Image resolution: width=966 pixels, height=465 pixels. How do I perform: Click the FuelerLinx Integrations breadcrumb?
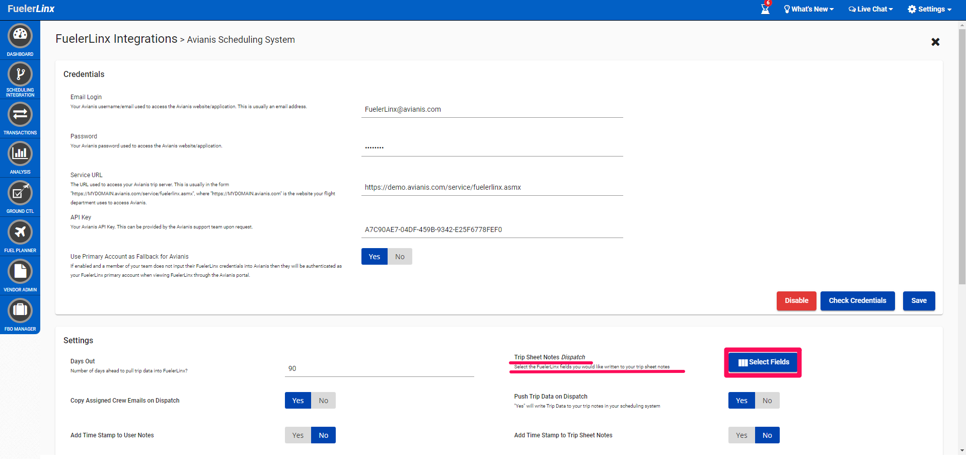(x=116, y=39)
